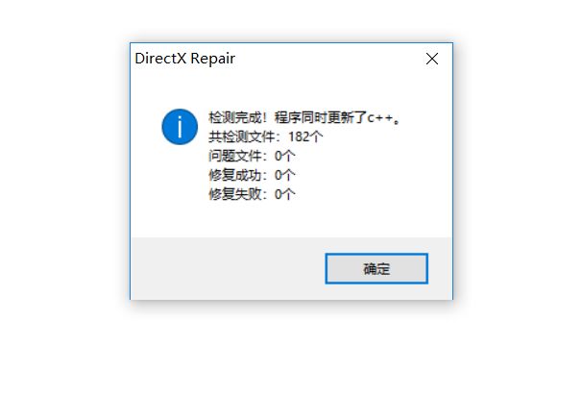This screenshot has height=394, width=582.
Task: Click the 0个 value beside 修复成功
Action: (x=284, y=175)
